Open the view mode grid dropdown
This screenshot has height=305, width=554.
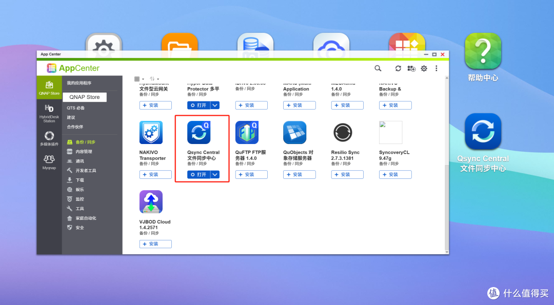click(139, 79)
